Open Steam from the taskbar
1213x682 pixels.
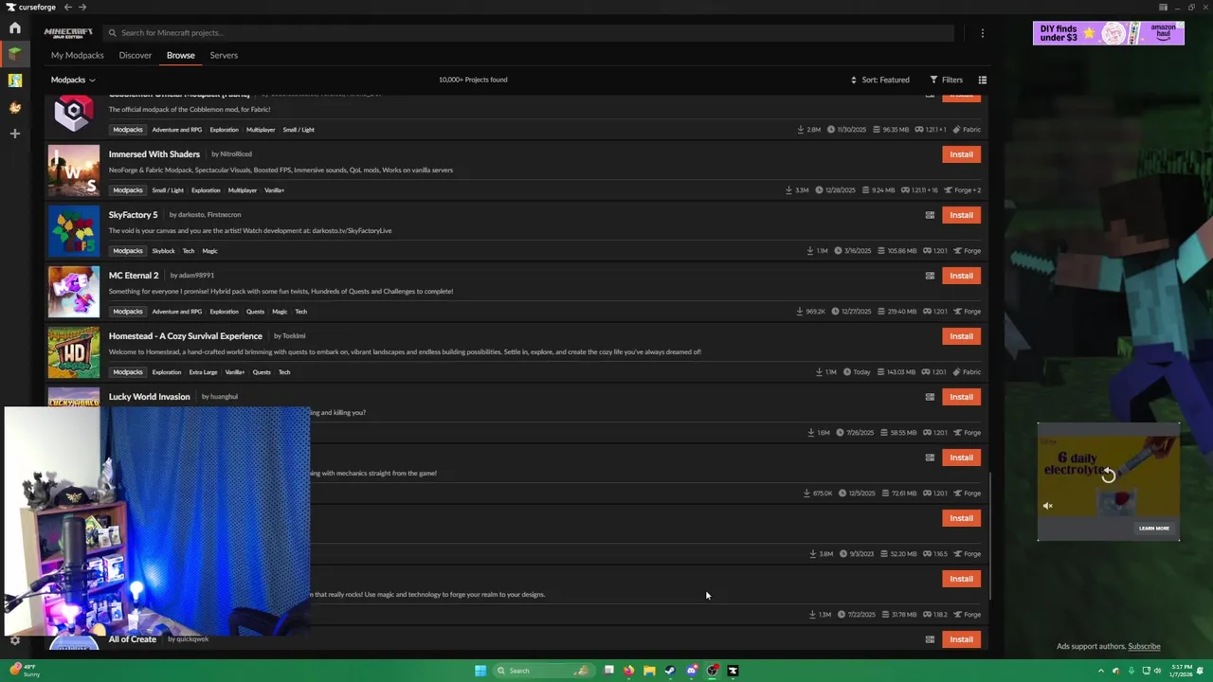pos(670,671)
